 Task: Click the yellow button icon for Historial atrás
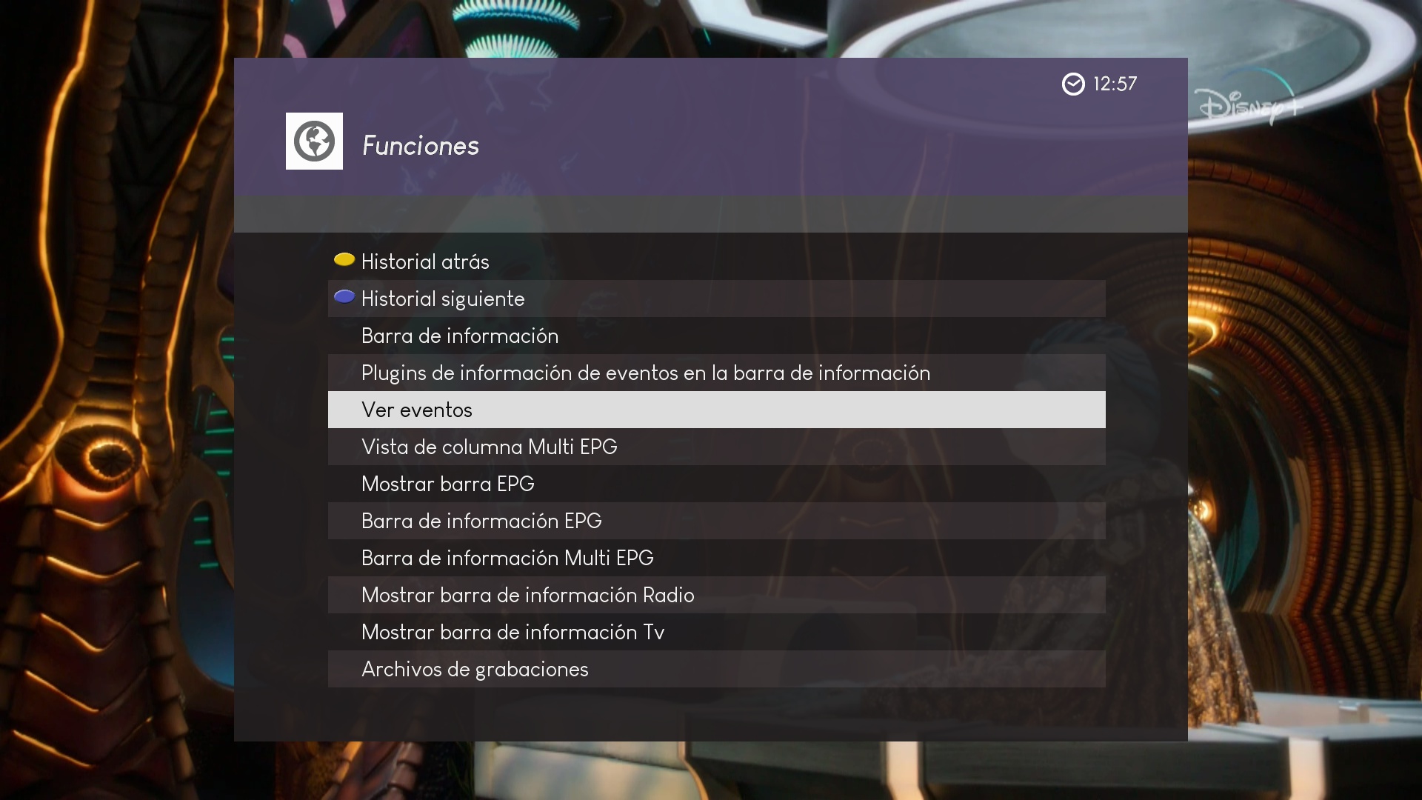pyautogui.click(x=344, y=259)
